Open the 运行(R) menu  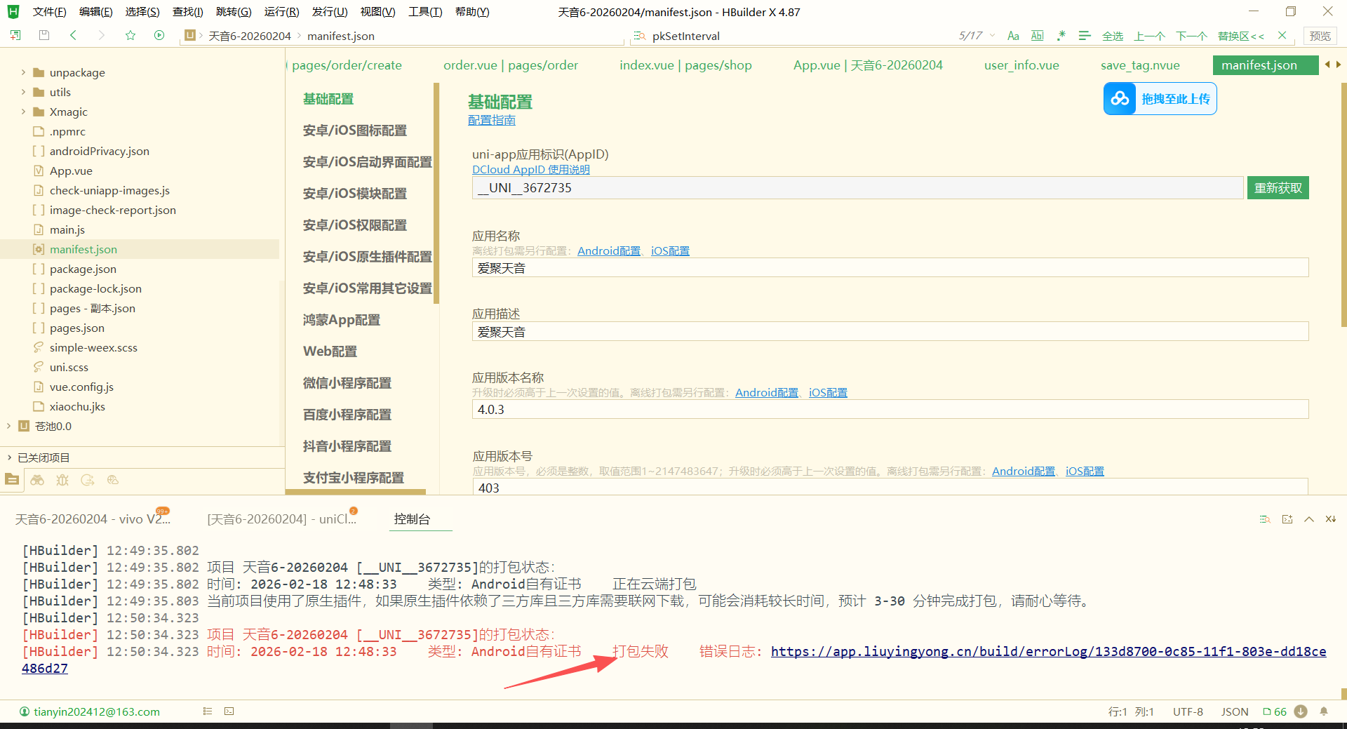point(281,12)
